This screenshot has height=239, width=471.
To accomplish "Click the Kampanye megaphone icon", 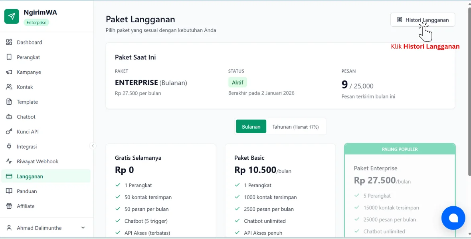I will pos(9,72).
